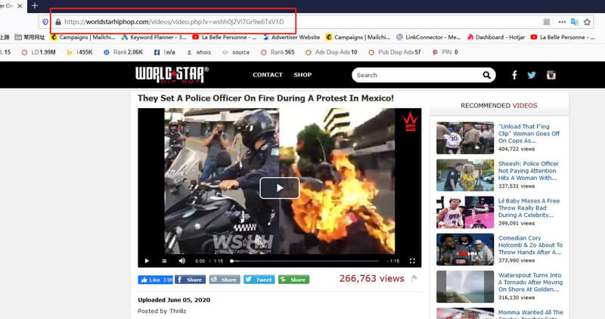Click the '266,763 views' count text
The height and width of the screenshot is (319, 605).
tap(371, 278)
